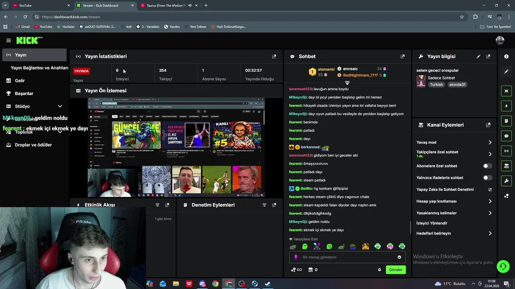
Task: Toggle activity feed lightning icon in right sidebar
Action: (x=506, y=106)
